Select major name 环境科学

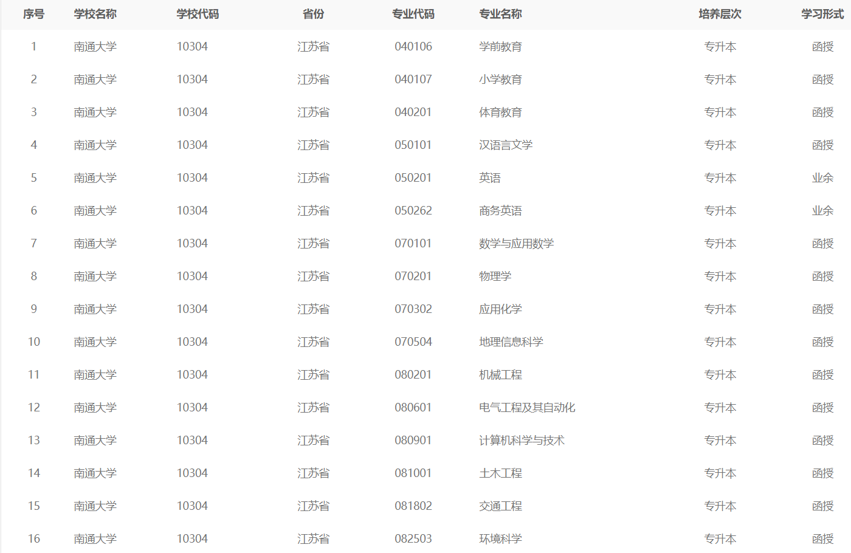point(500,539)
